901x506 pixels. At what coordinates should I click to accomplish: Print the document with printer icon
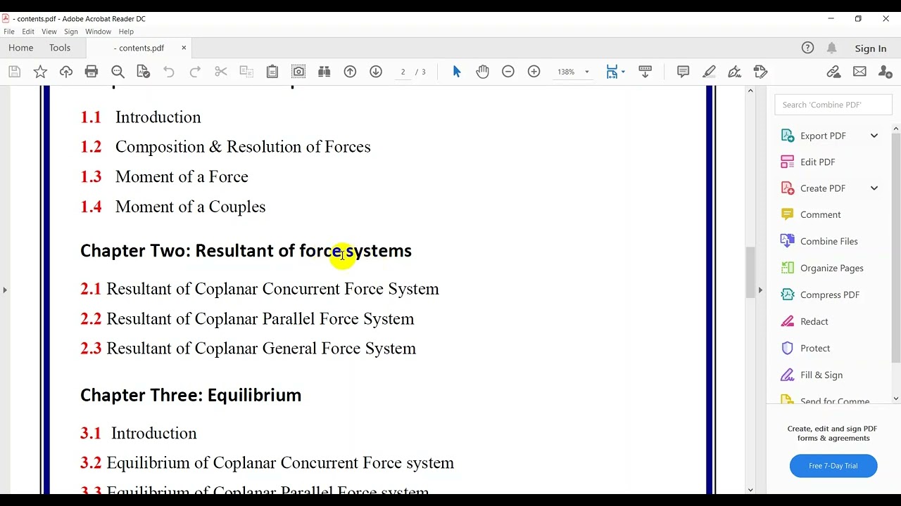coord(92,72)
